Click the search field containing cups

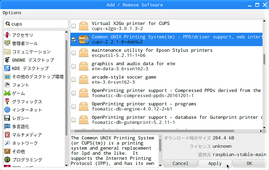pyautogui.click(x=36, y=24)
